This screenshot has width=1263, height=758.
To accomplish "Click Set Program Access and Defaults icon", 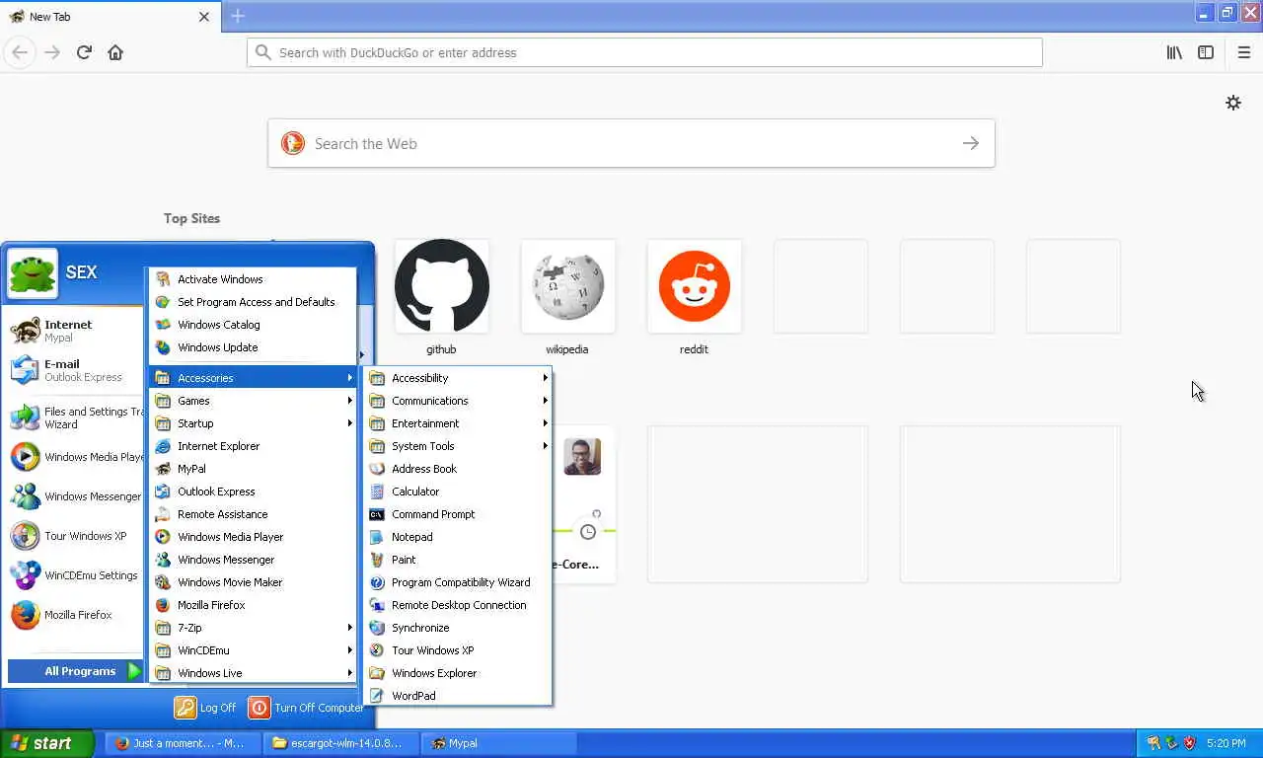I will tap(163, 302).
